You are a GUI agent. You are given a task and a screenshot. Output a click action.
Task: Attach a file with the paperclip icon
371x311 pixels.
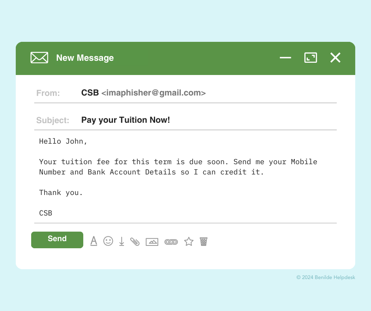[135, 242]
